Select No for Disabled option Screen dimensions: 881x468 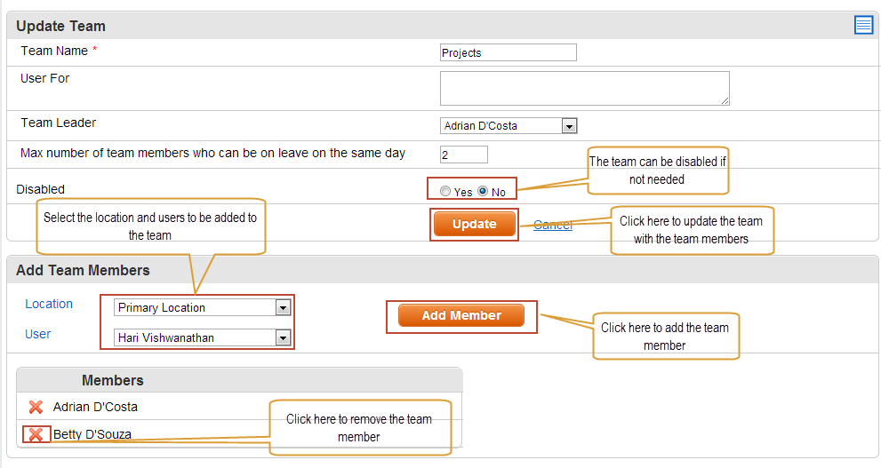[x=483, y=191]
